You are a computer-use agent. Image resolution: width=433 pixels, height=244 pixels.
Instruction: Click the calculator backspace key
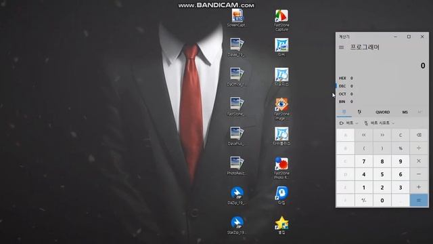click(x=419, y=135)
